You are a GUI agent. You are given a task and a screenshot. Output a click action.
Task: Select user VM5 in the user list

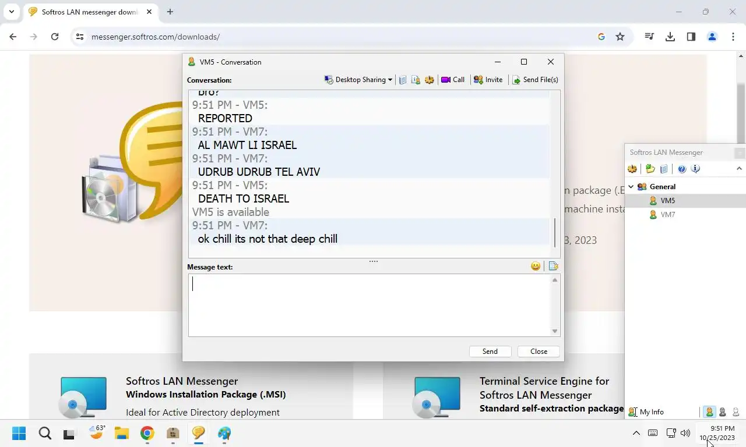(x=685, y=201)
